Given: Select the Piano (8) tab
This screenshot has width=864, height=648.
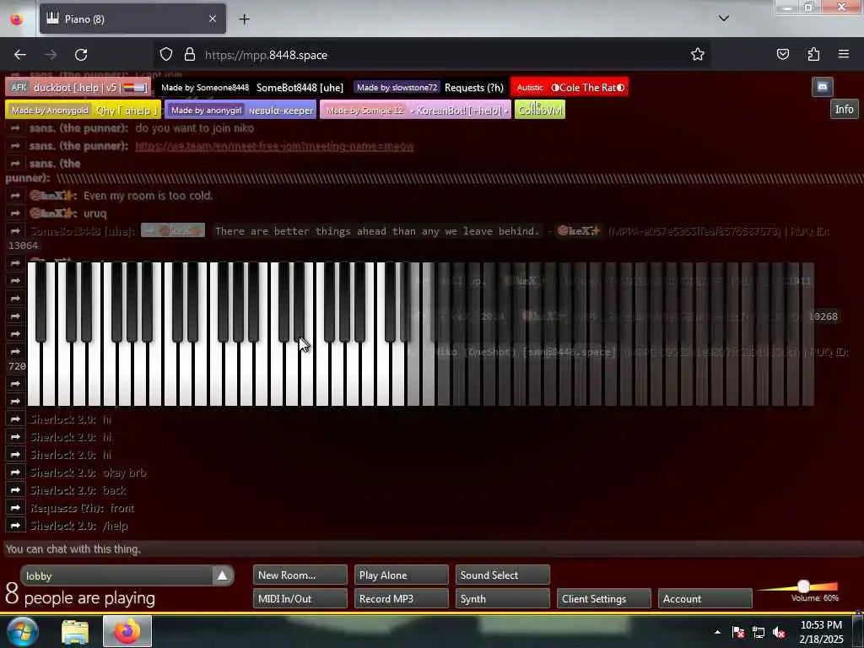Looking at the screenshot, I should tap(132, 19).
